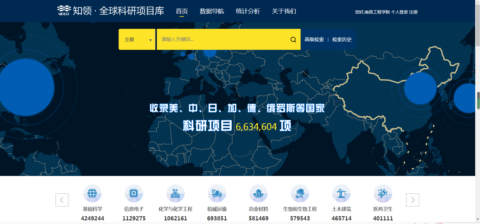Click the 知领 site logo icon
The height and width of the screenshot is (224, 480).
tap(64, 10)
